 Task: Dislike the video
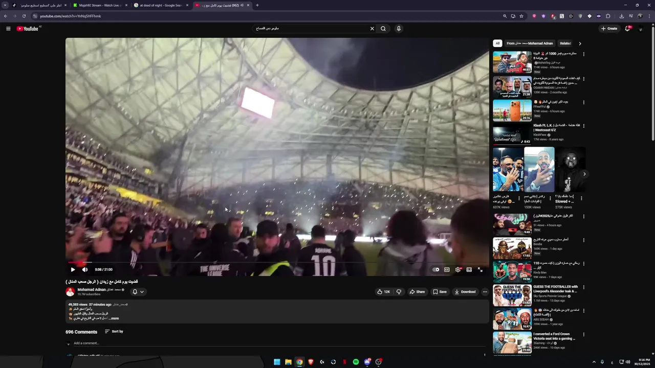tap(399, 292)
